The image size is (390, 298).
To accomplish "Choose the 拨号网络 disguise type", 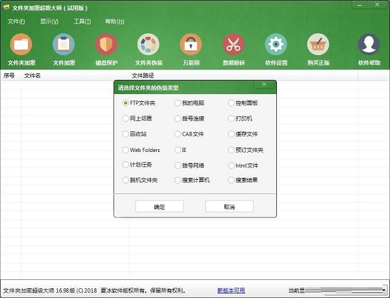I will tap(189, 166).
